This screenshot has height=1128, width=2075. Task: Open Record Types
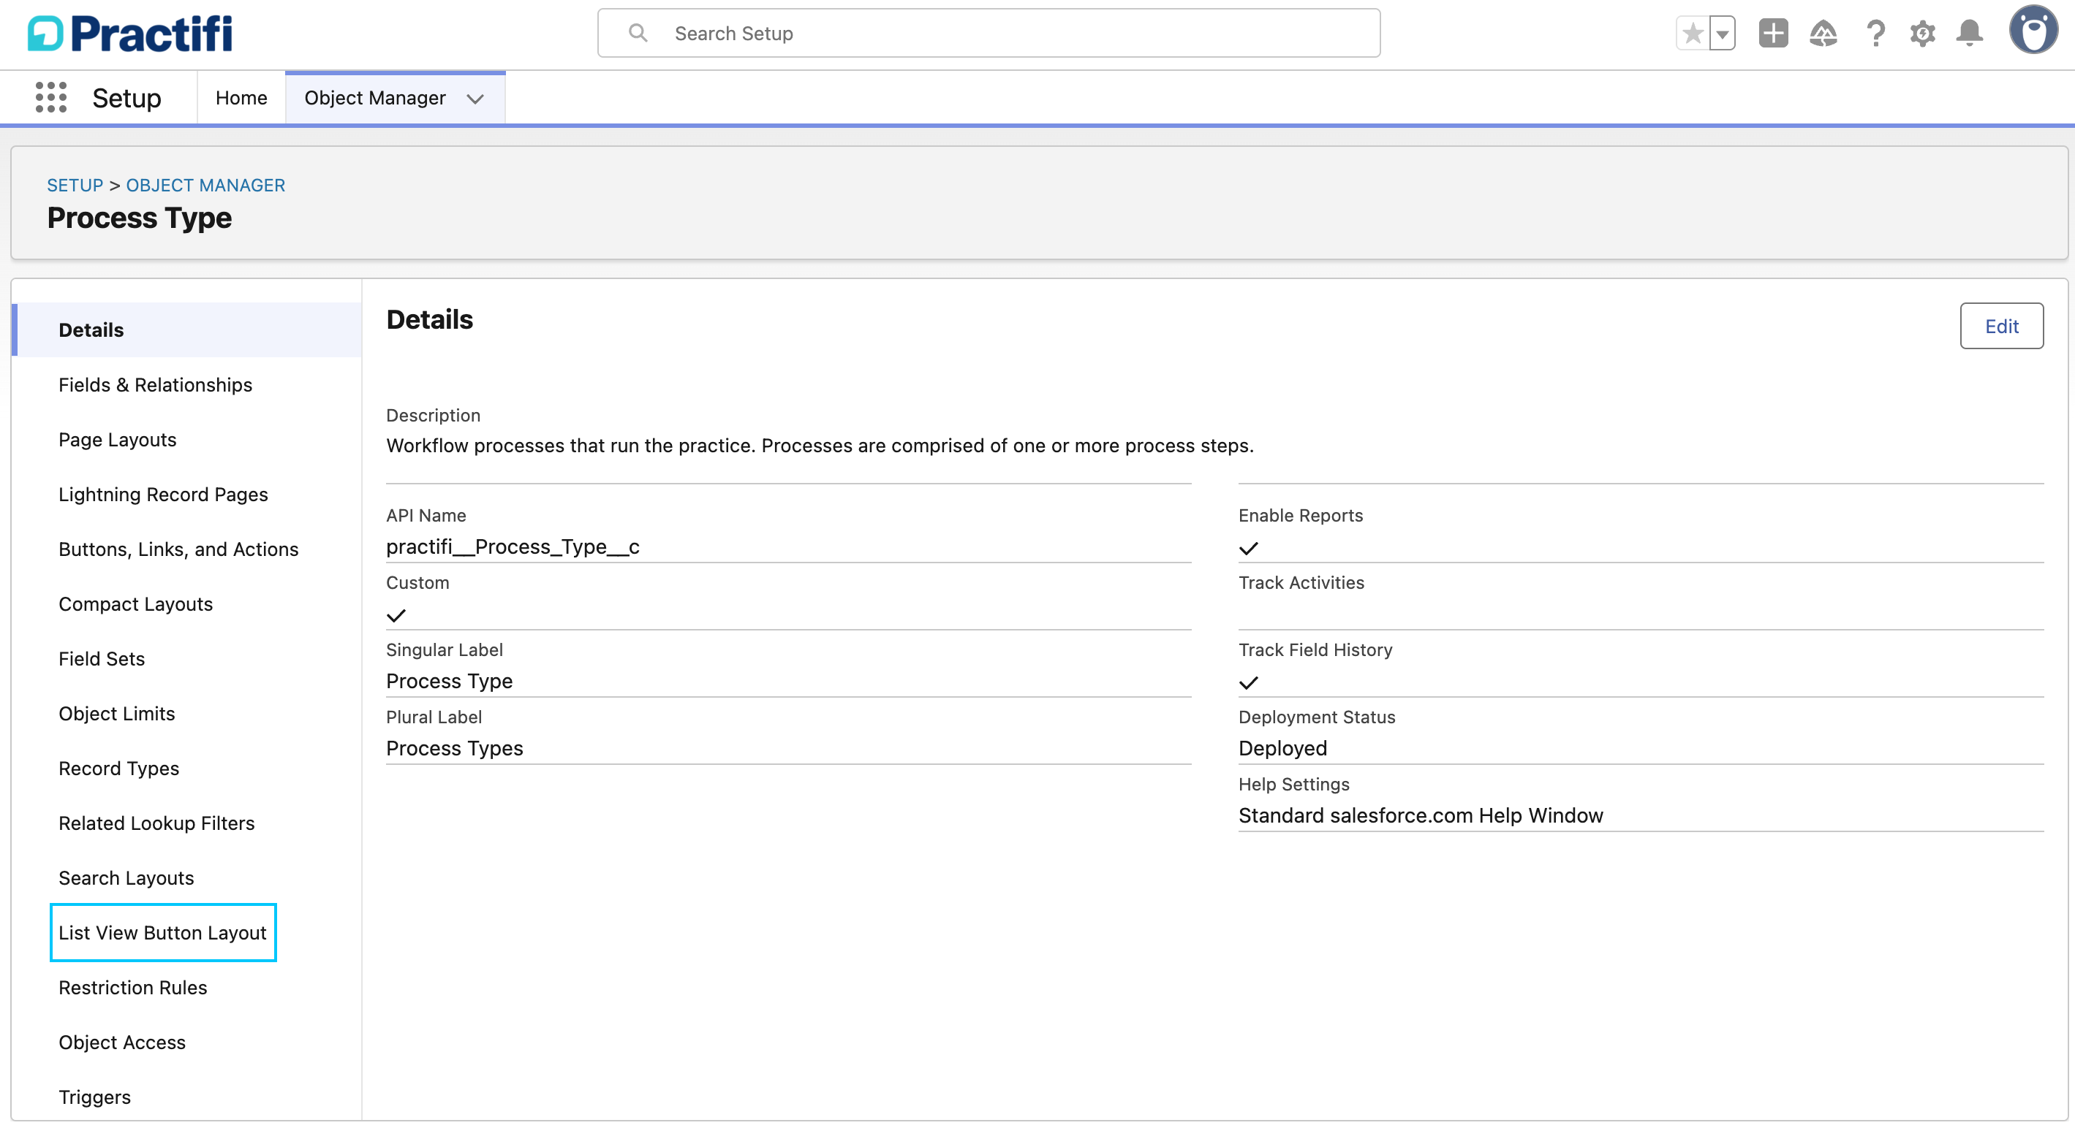point(119,768)
